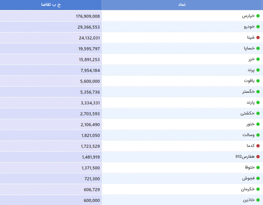Open the حکشتی symbol

coord(248,113)
